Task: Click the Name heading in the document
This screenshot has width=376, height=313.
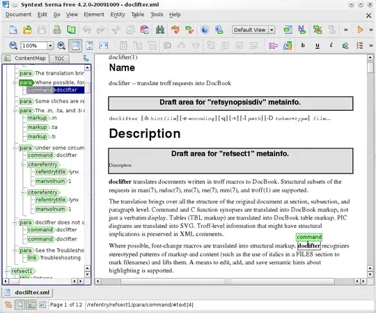Action: coord(122,68)
